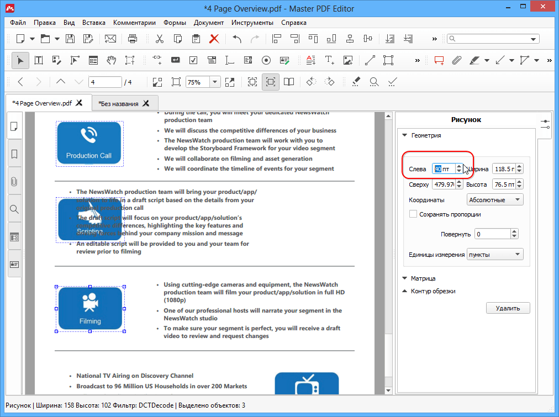Image resolution: width=559 pixels, height=417 pixels.
Task: Click the Send by email envelope icon
Action: 110,39
